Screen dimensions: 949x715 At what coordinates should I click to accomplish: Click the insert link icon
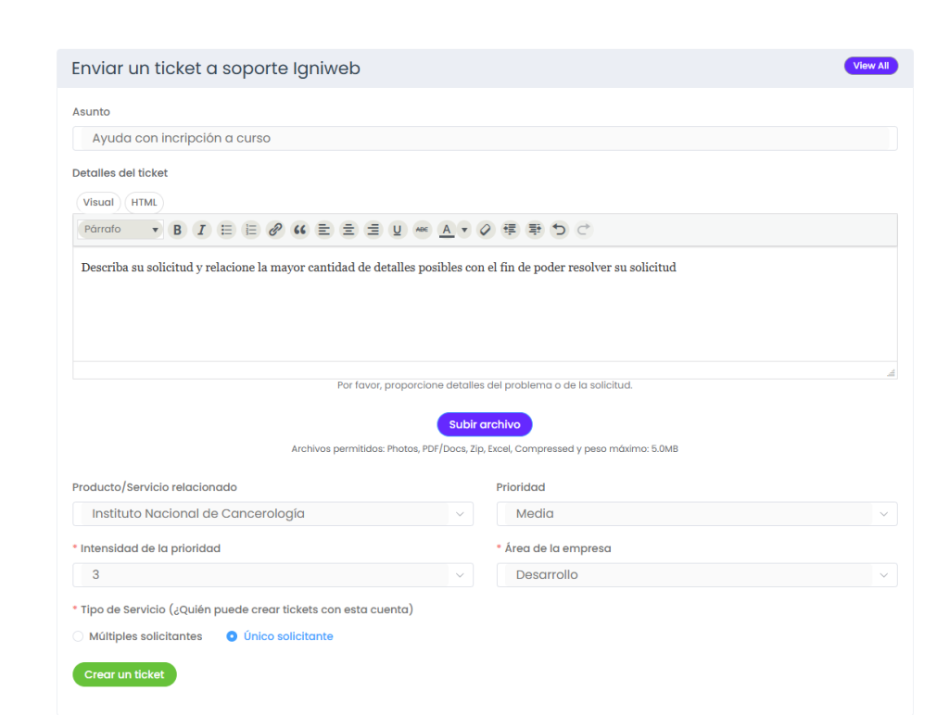tap(275, 230)
